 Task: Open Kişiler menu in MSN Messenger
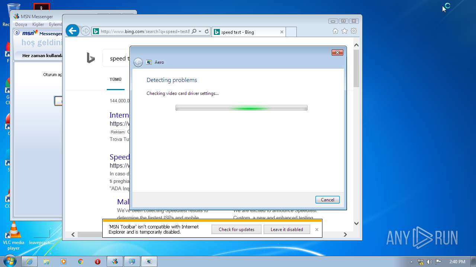pos(38,24)
